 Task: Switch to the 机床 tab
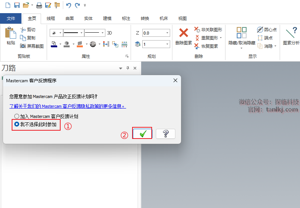[x=164, y=18]
